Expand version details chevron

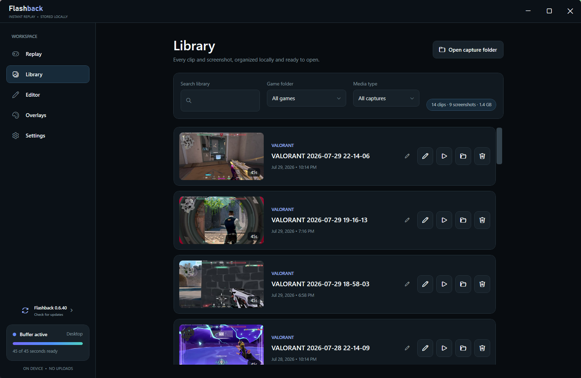pyautogui.click(x=71, y=310)
